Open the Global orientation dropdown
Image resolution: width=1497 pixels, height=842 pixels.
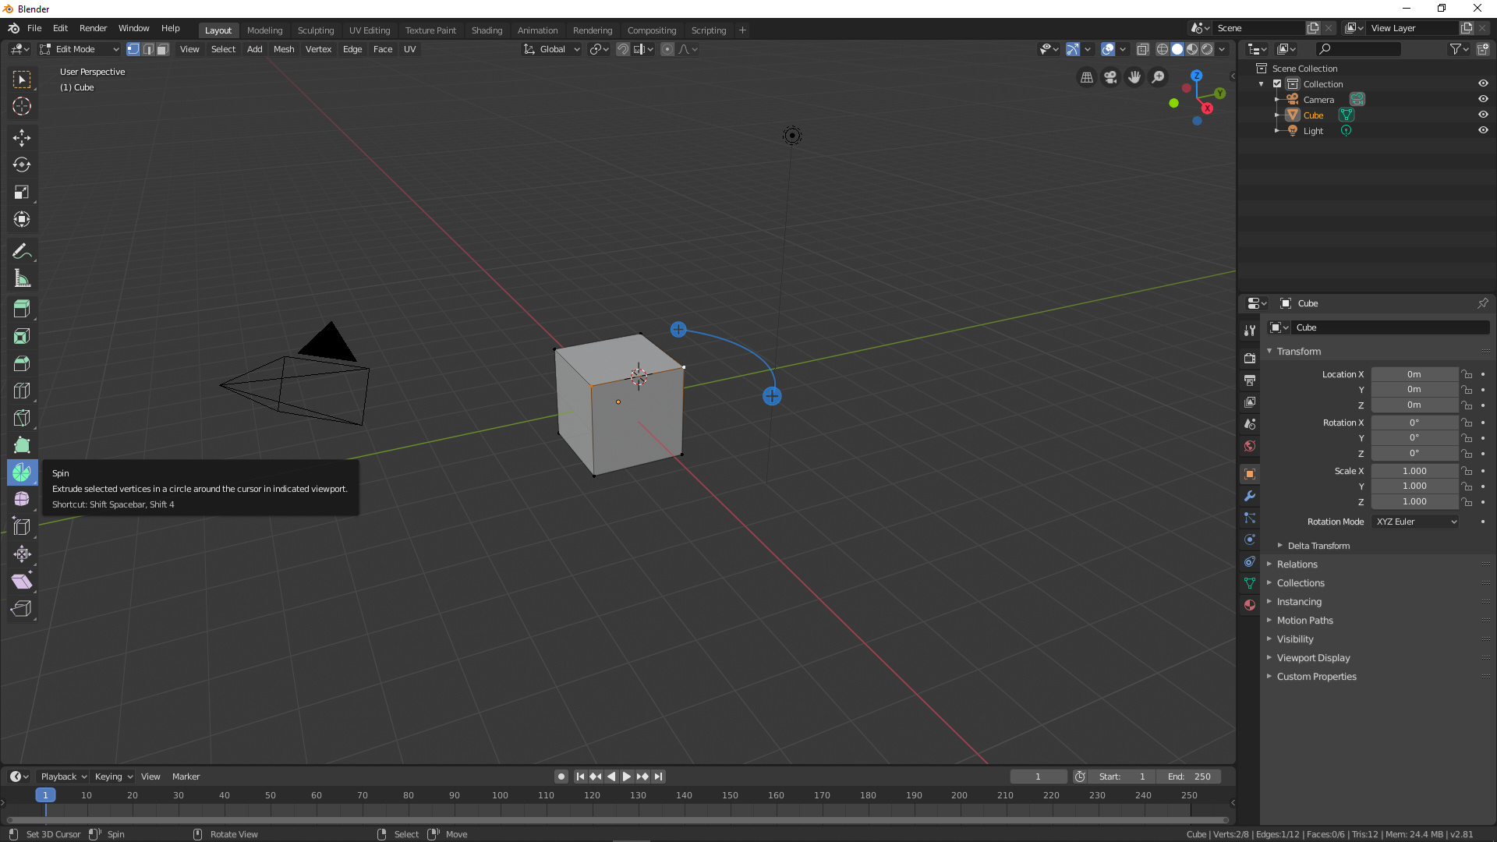click(x=552, y=49)
